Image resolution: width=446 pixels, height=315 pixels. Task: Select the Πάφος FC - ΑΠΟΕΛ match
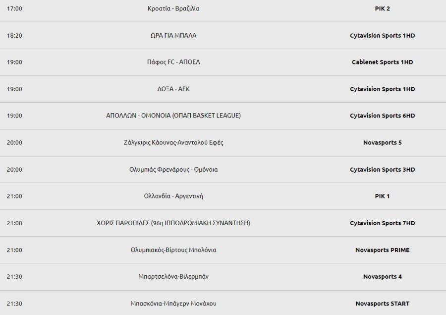(173, 62)
